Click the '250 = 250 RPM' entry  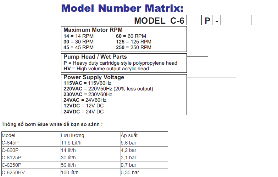point(134,47)
